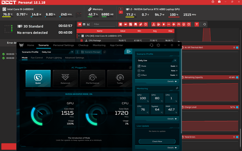Switch OCCT monitoring to split view

(80, 24)
